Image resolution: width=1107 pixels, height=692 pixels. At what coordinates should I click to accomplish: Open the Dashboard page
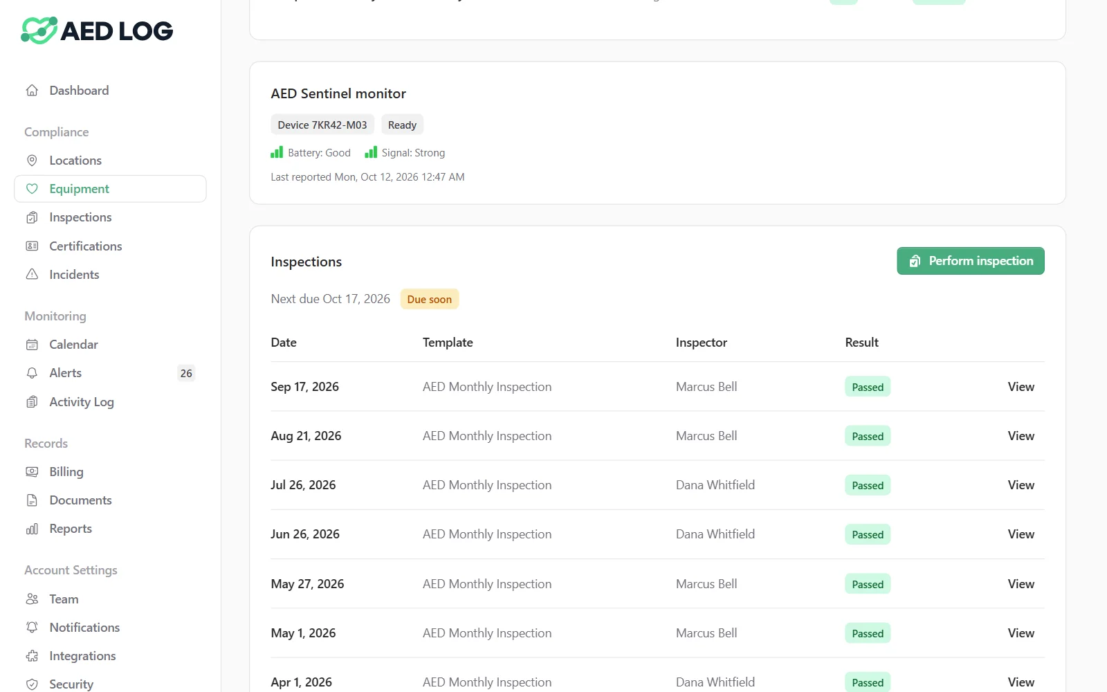click(110, 91)
